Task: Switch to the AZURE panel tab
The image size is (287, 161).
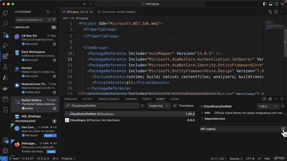Action: tap(174, 99)
